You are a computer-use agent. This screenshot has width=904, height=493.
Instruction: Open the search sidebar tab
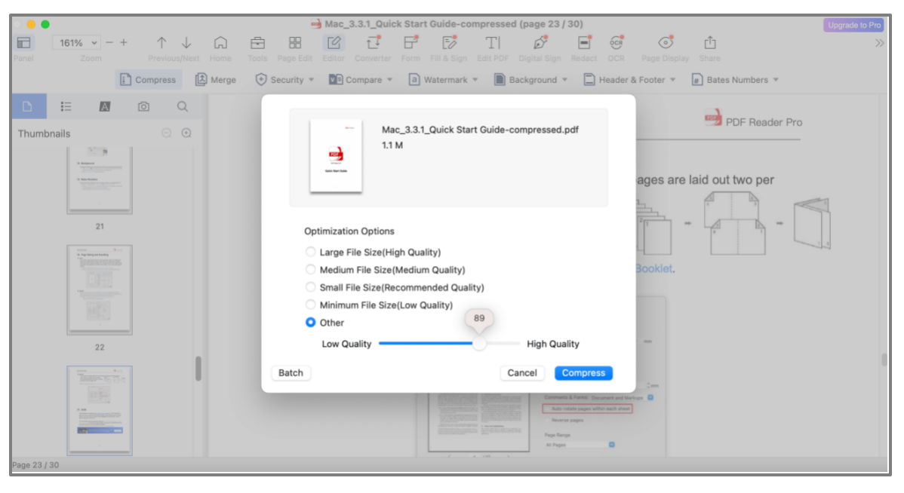[x=182, y=106]
